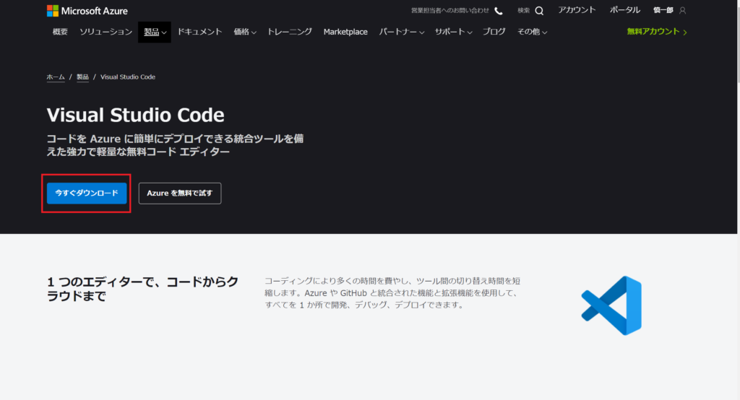Expand the パートナー dropdown
740x400 pixels.
pyautogui.click(x=401, y=32)
